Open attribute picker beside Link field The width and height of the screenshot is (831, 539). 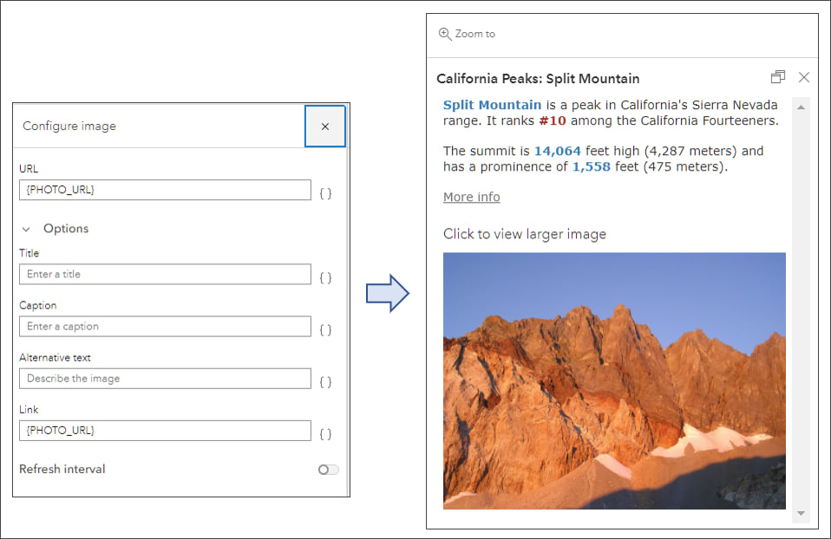click(325, 433)
